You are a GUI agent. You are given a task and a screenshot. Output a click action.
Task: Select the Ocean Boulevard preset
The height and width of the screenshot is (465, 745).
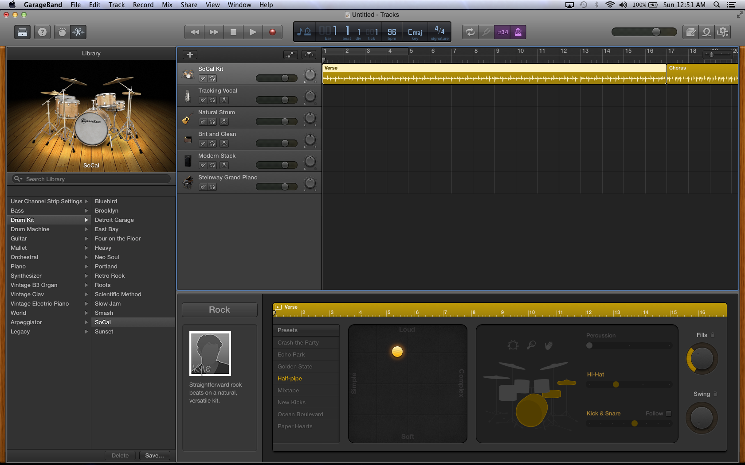pyautogui.click(x=306, y=415)
